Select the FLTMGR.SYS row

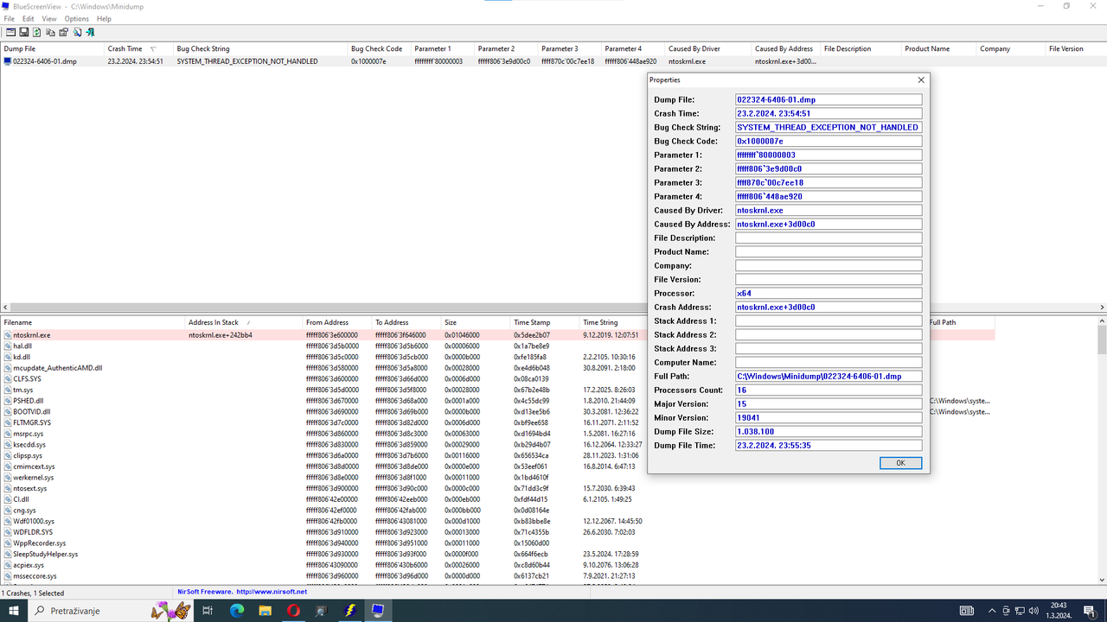(x=497, y=422)
